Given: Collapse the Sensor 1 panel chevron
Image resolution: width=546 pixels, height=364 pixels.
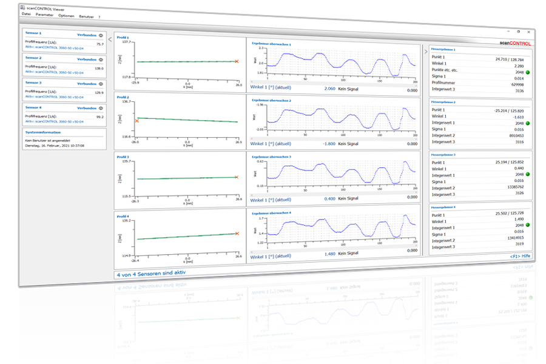Looking at the screenshot, I should pos(101,35).
